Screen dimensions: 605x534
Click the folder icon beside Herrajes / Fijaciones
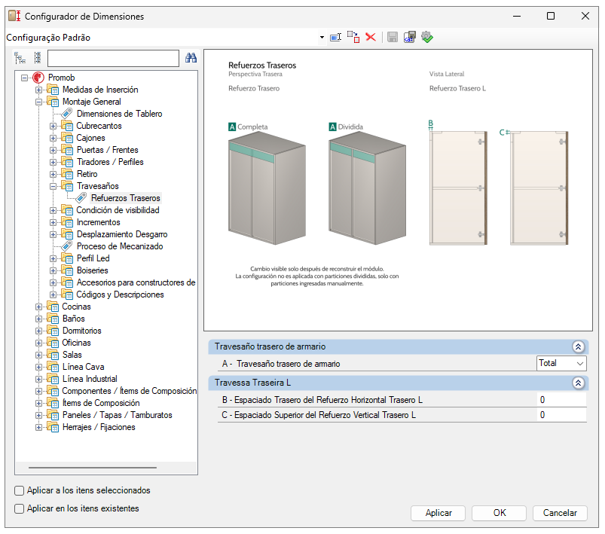click(53, 427)
